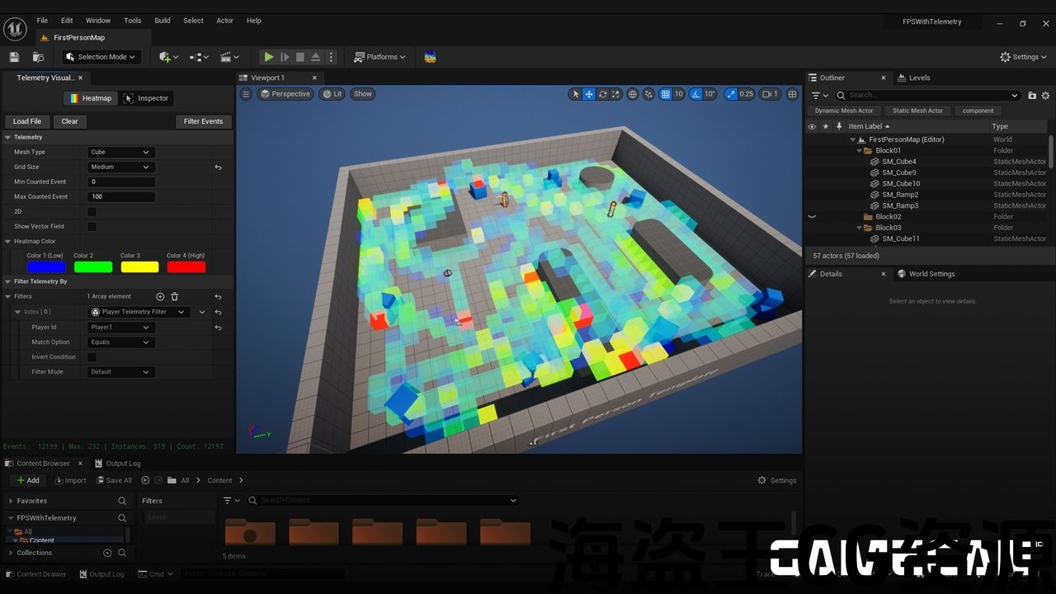Click the Stop simulation icon
The height and width of the screenshot is (594, 1056).
pos(300,57)
